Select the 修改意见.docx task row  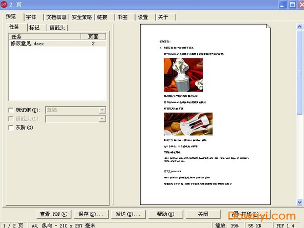click(58, 44)
